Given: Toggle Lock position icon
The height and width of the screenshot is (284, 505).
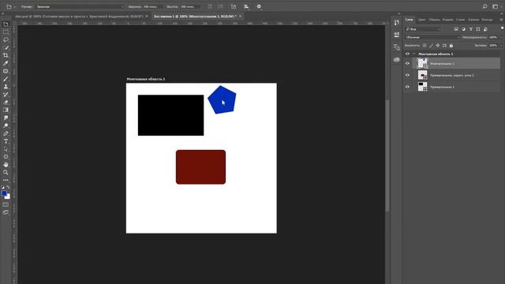Looking at the screenshot, I should [438, 46].
